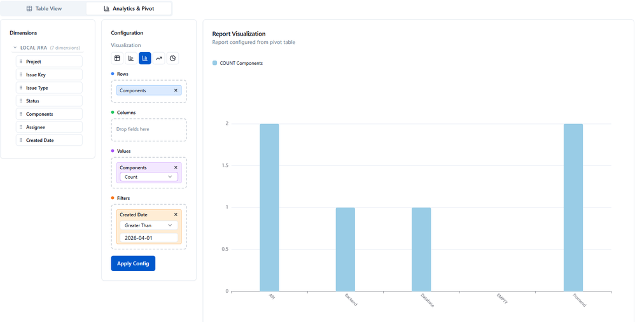Image resolution: width=635 pixels, height=322 pixels.
Task: Select the vertical column chart visualization
Action: point(145,59)
